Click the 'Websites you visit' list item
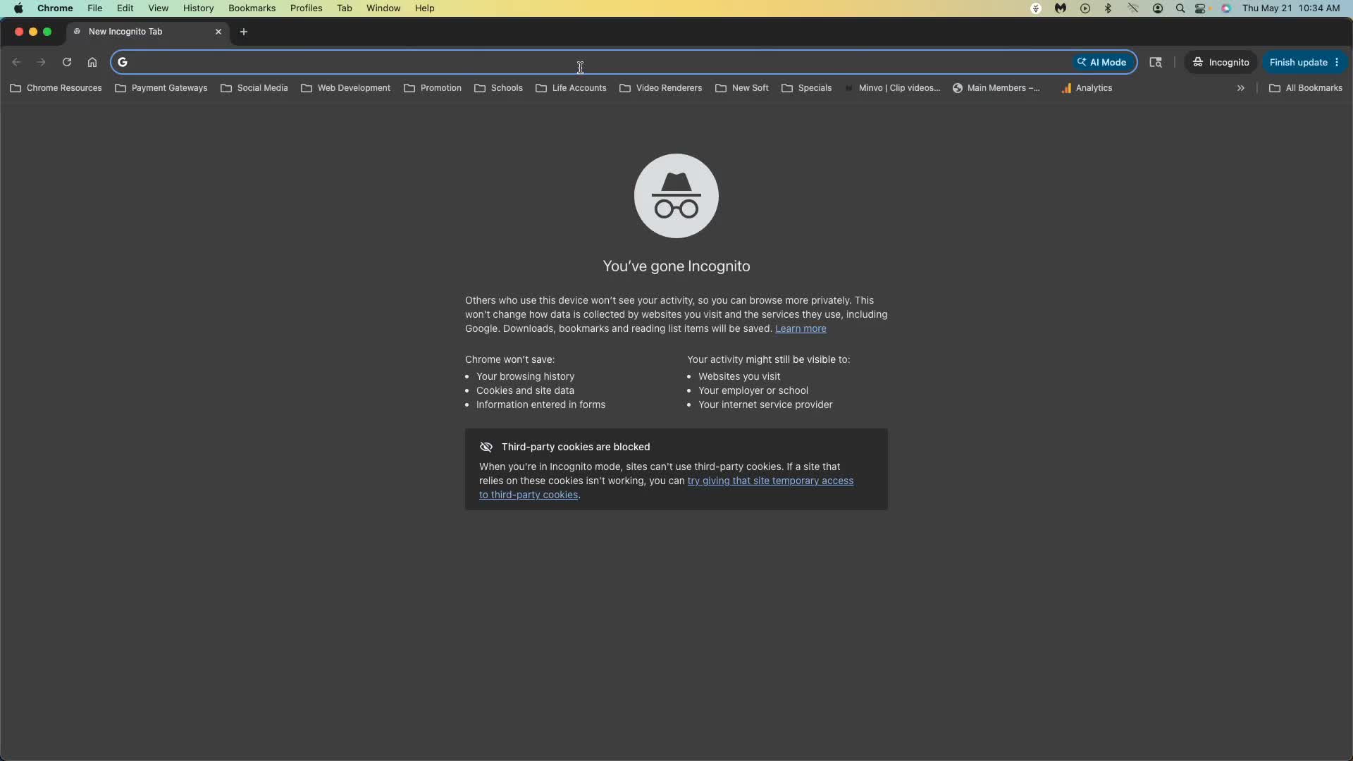Screen dimensions: 1353x761 [x=739, y=376]
